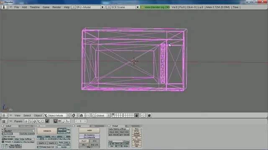Viewport: 268px width, 150px height.
Task: Select the Object context icon in Panels
Action: coord(39,121)
